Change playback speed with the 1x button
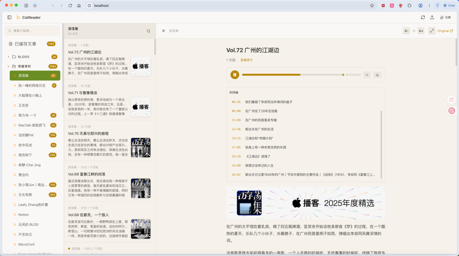 367,75
